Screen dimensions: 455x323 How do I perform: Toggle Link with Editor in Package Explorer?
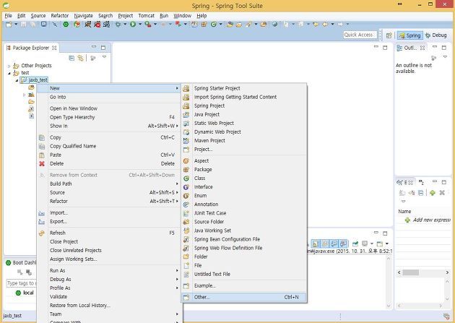(80, 58)
